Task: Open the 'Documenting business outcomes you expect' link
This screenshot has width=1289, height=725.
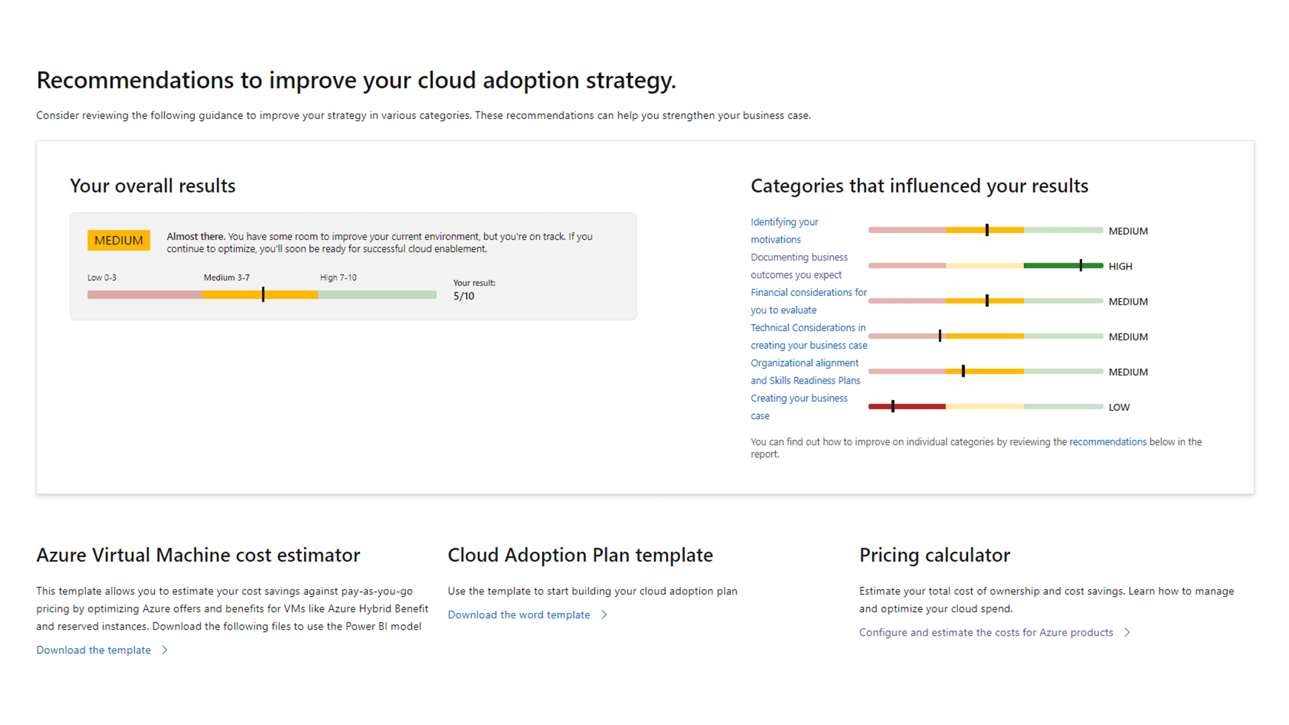Action: (x=798, y=258)
